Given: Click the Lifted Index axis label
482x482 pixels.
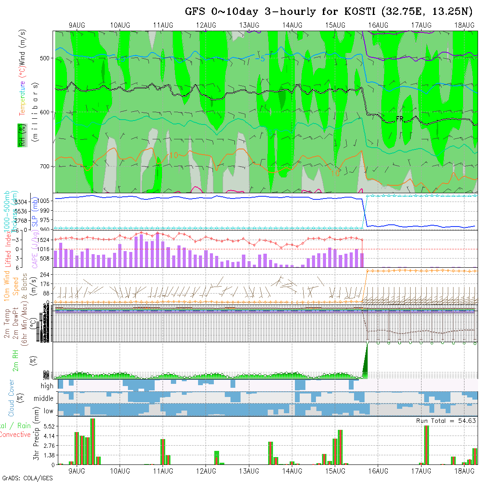Looking at the screenshot, I should click(8, 249).
